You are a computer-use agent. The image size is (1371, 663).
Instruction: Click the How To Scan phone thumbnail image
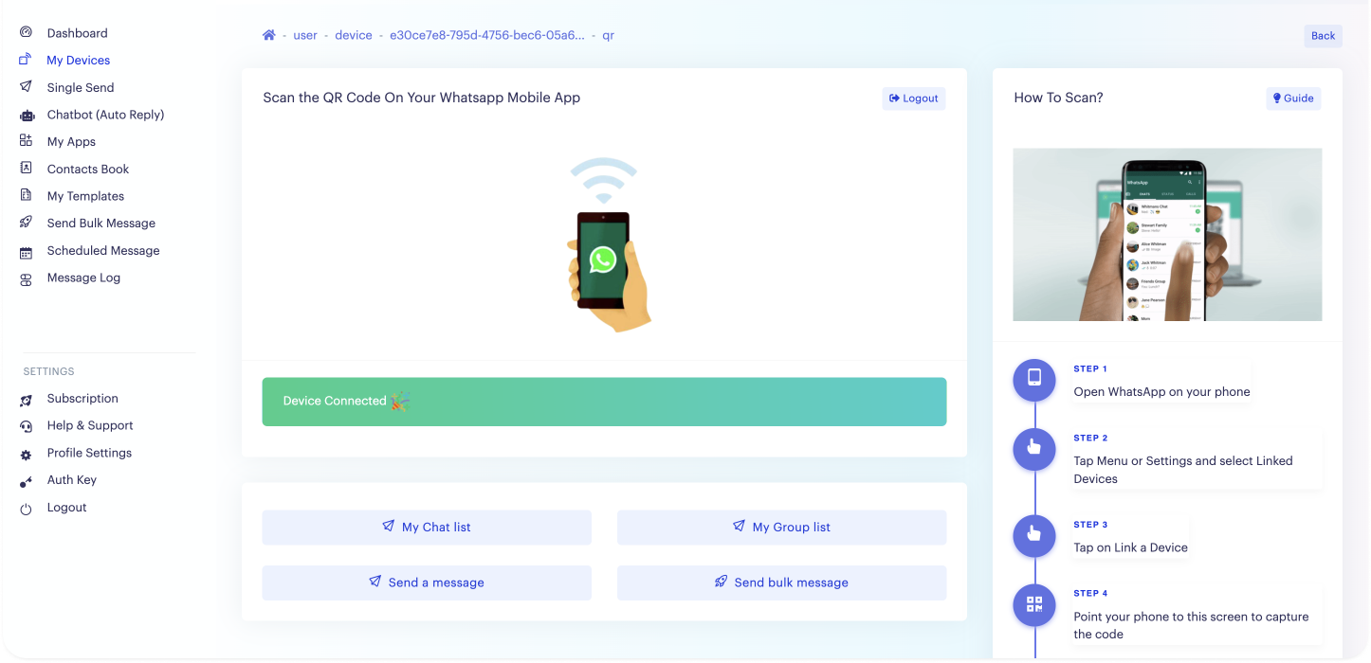[x=1167, y=235]
